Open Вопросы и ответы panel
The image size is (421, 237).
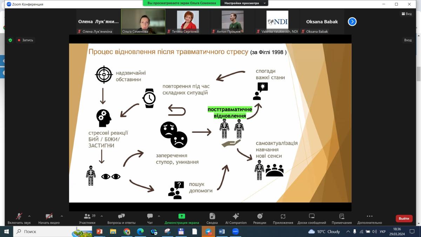(121, 218)
